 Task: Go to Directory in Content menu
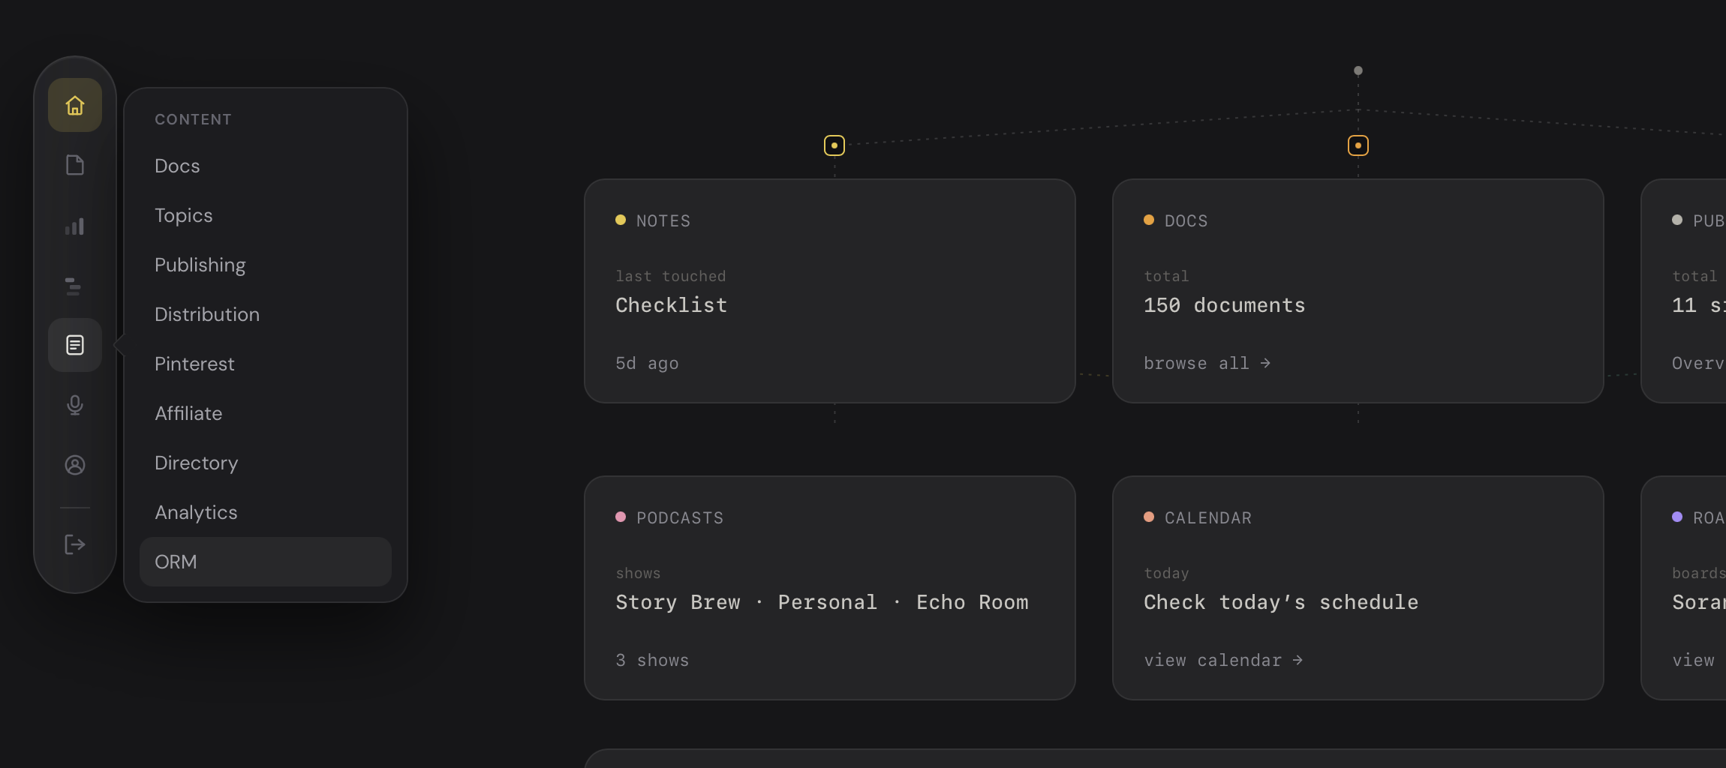pyautogui.click(x=266, y=463)
